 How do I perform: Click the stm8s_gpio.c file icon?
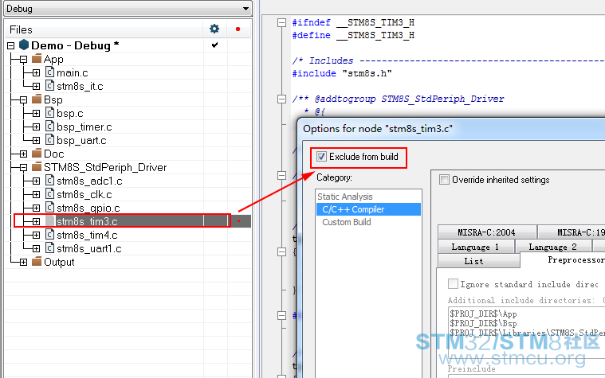click(x=49, y=207)
